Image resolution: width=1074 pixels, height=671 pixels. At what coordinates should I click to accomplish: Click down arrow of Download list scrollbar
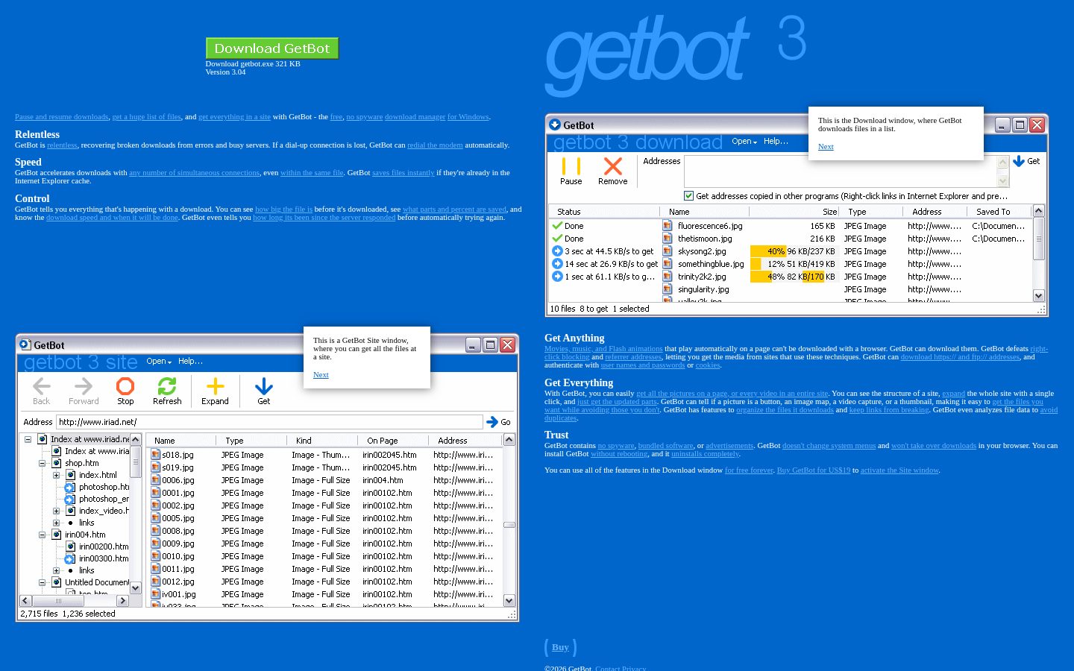coord(1039,296)
